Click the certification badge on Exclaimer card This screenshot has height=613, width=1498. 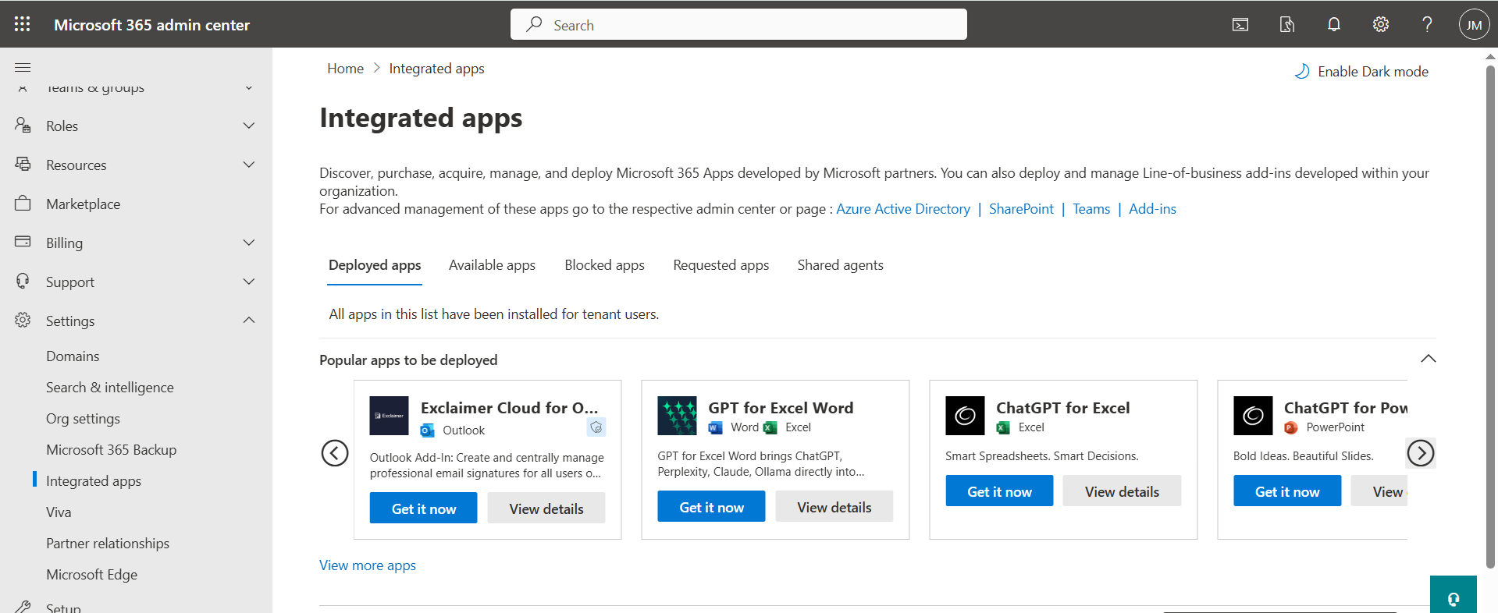point(596,427)
